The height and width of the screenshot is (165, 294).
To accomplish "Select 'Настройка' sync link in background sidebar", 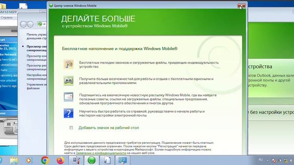I will pyautogui.click(x=37, y=77).
